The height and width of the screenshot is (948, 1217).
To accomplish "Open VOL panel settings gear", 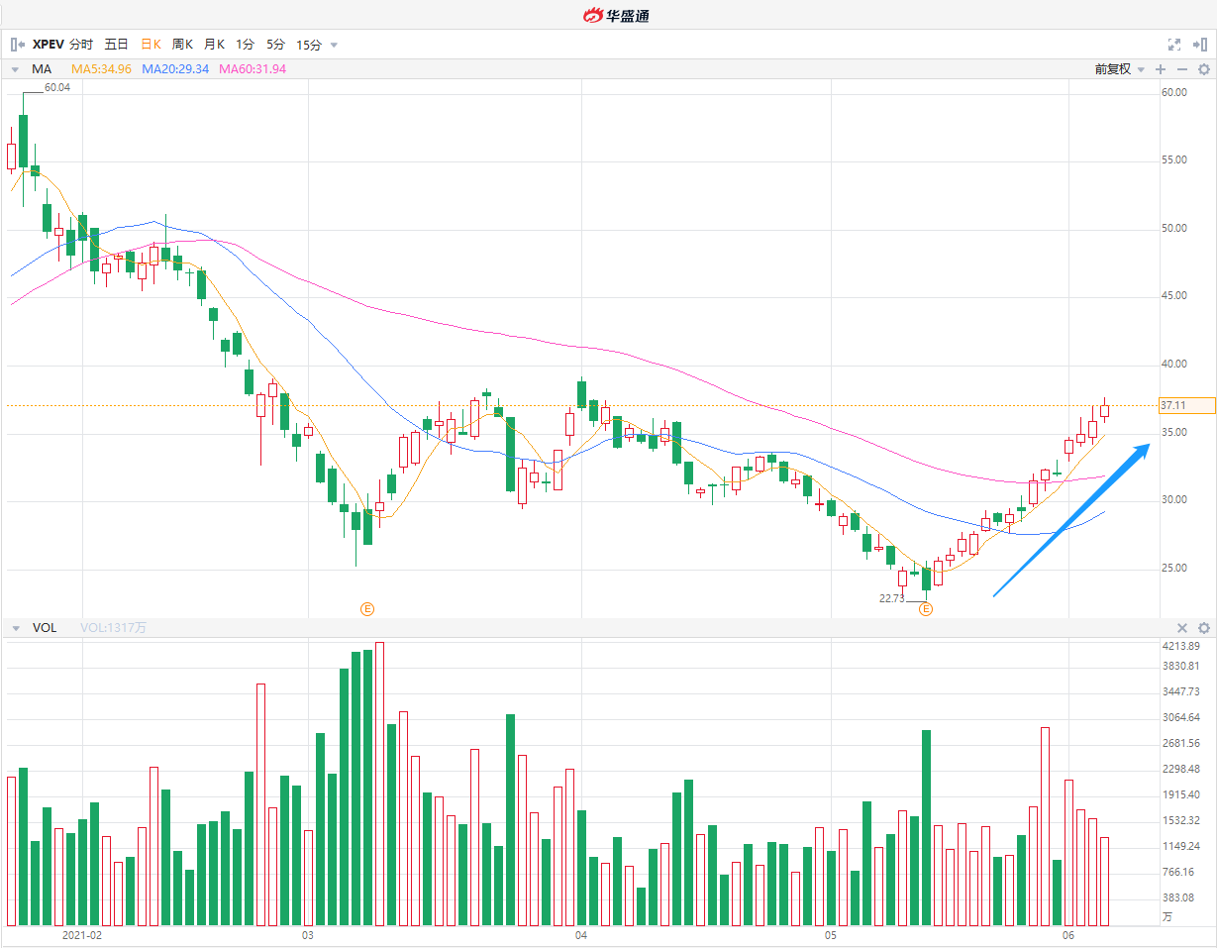I will click(1204, 628).
